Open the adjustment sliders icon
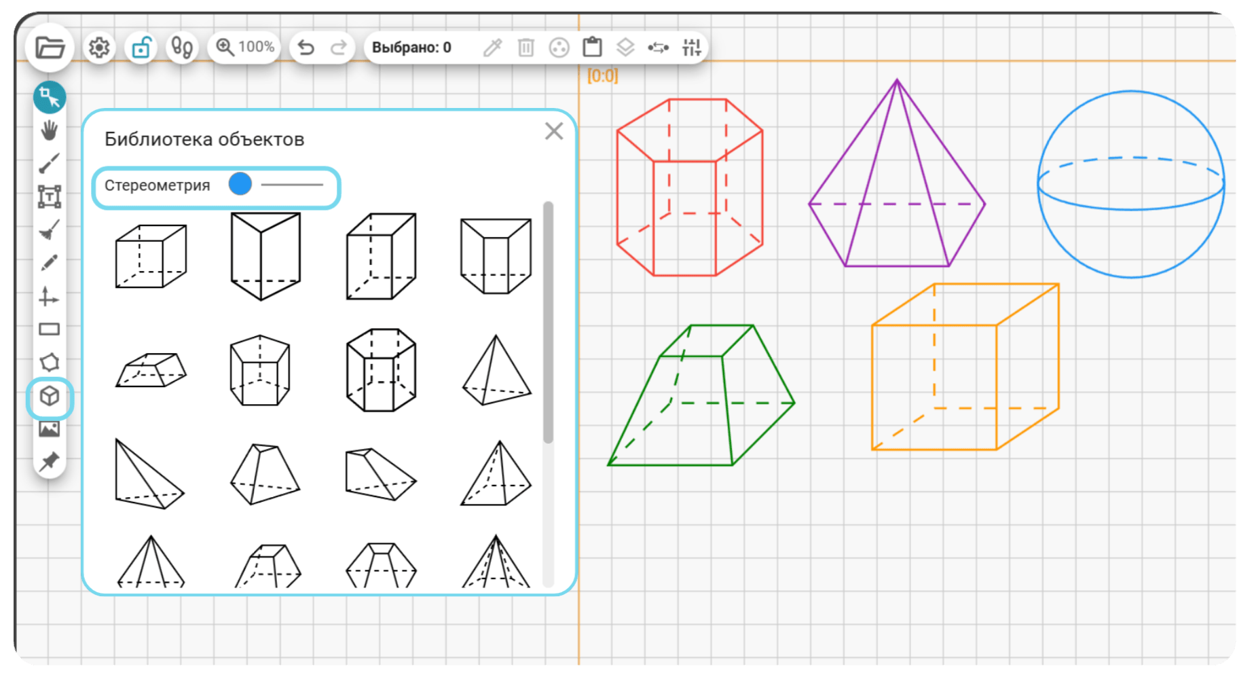 click(691, 48)
